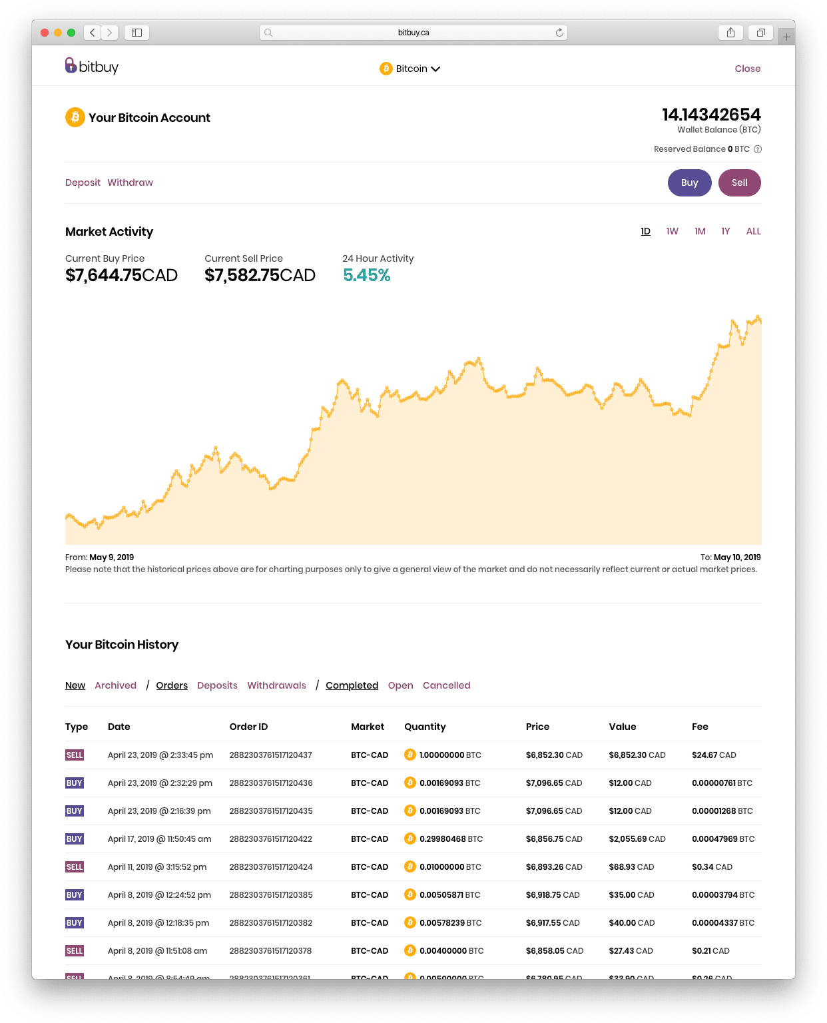Show the Orders history tab
The height and width of the screenshot is (1023, 827).
(172, 685)
